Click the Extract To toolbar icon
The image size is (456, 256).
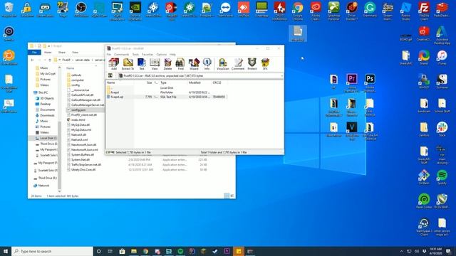coord(128,64)
